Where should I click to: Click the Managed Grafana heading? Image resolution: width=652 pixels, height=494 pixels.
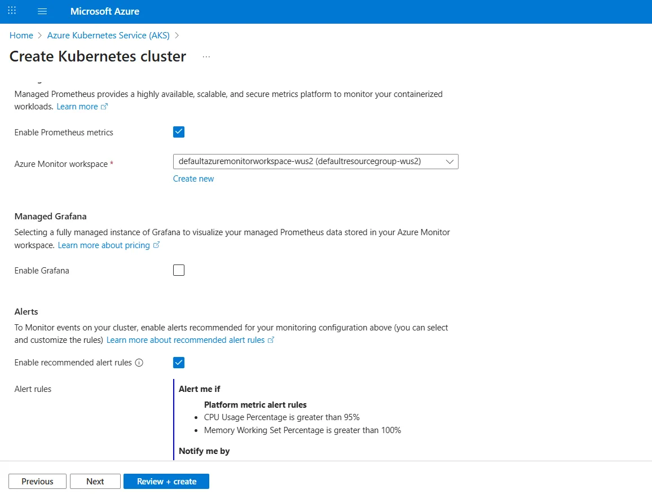pyautogui.click(x=50, y=216)
